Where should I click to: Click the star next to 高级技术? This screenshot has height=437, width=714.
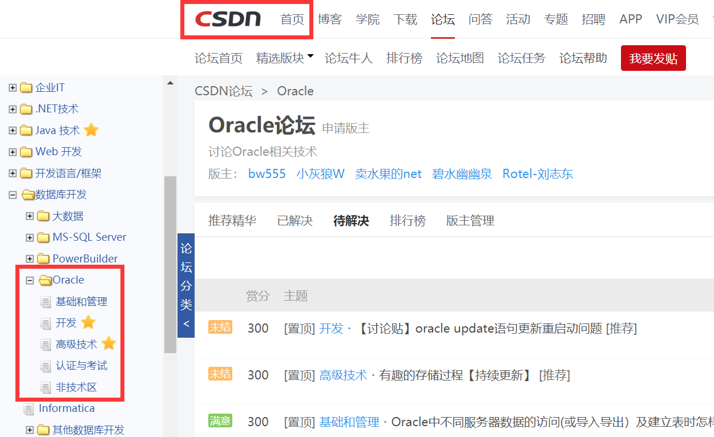(x=109, y=343)
